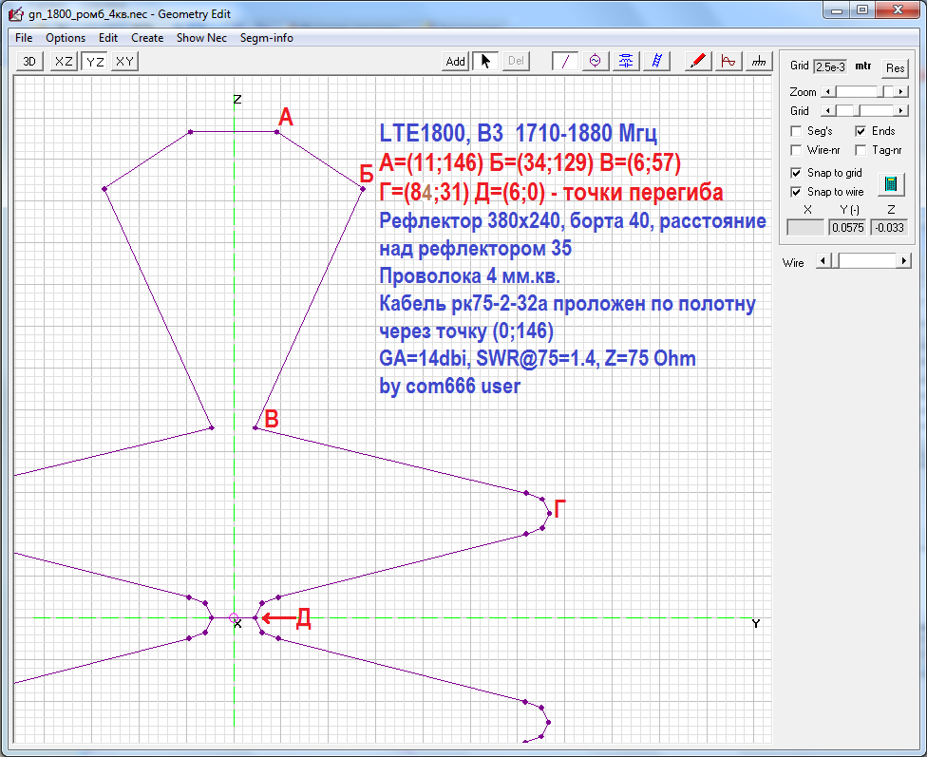Click the red pencil toolbar icon
Screen dimensions: 927x757
[698, 61]
